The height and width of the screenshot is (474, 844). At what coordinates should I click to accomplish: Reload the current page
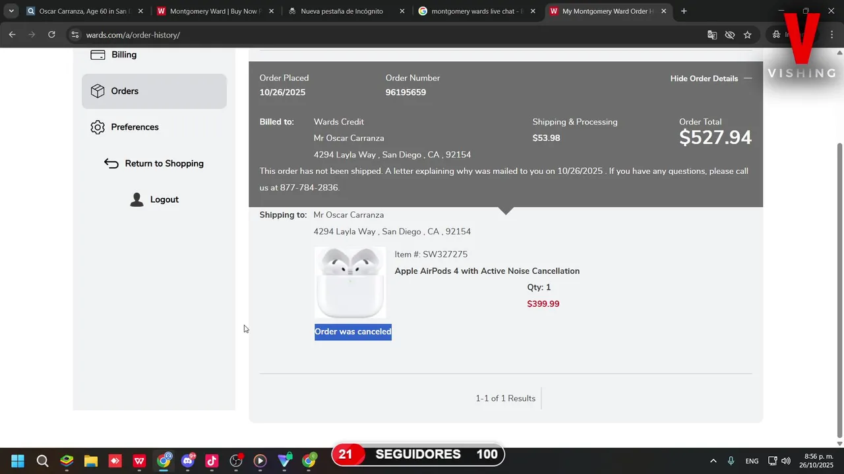(x=51, y=35)
